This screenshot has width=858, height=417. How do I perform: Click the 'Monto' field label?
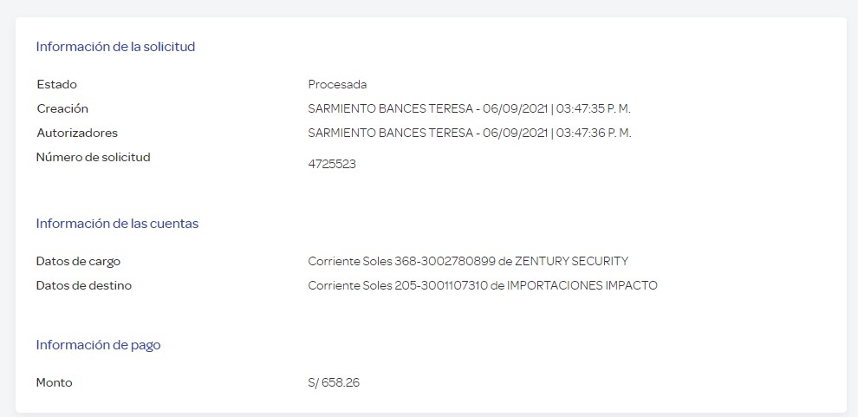coord(55,382)
